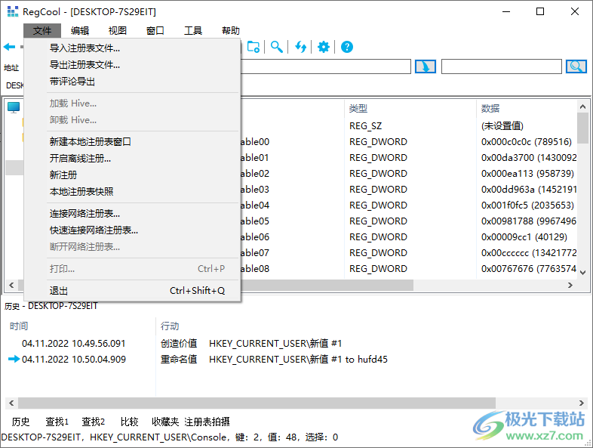Select 新注册 menu entry

tap(132, 175)
